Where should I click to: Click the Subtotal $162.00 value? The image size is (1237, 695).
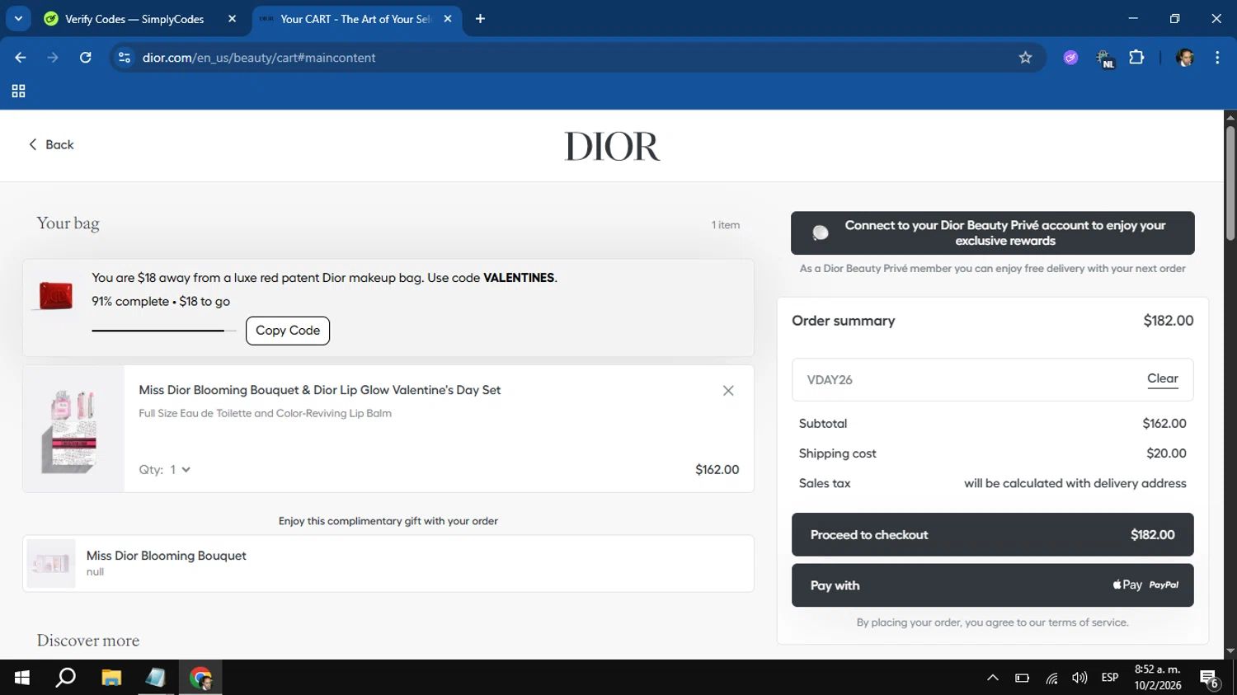(1164, 424)
